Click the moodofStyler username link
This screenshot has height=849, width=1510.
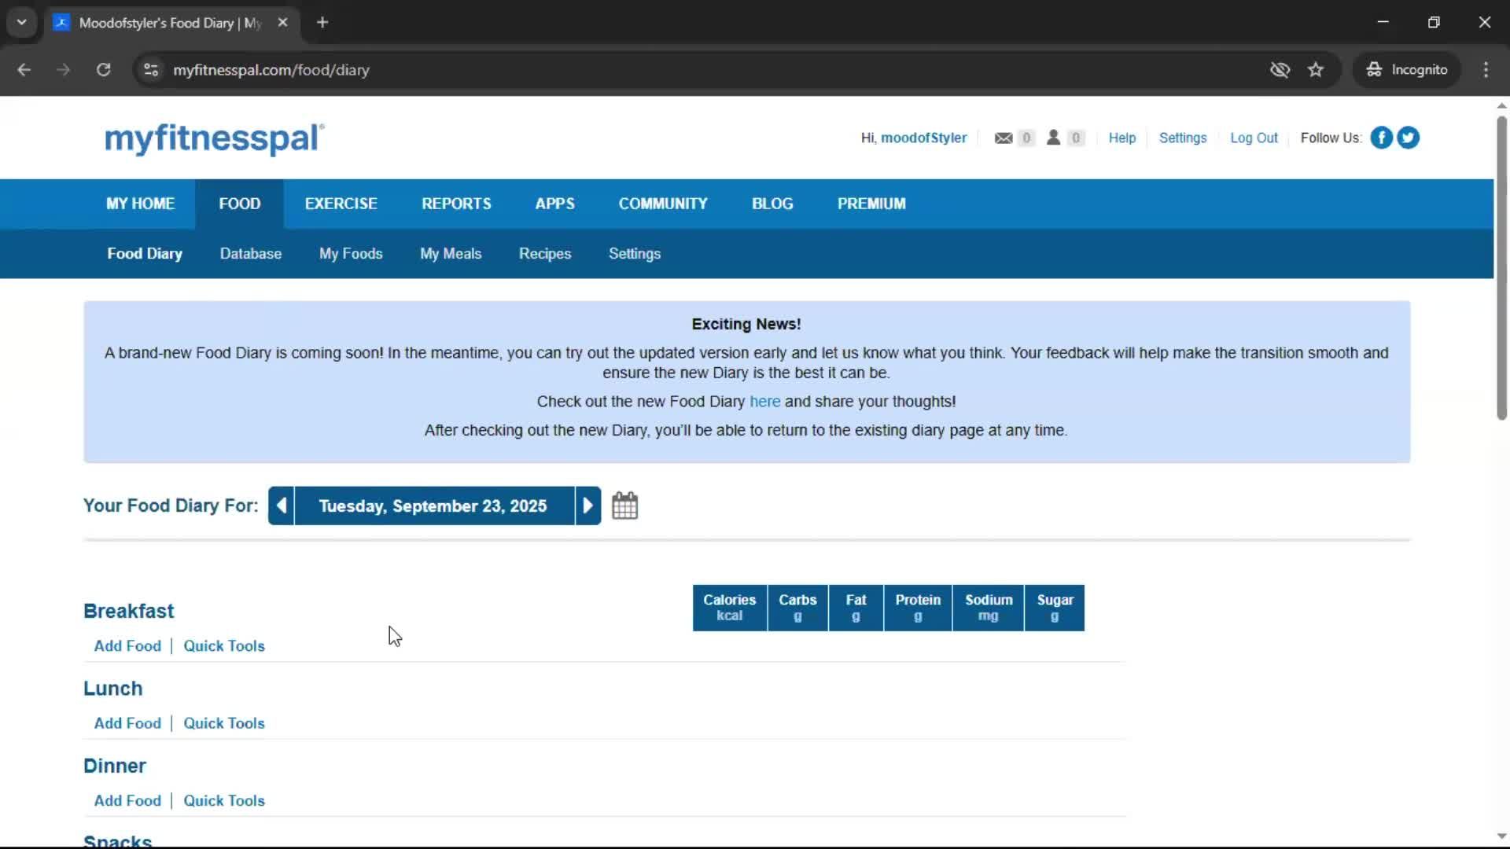[923, 138]
